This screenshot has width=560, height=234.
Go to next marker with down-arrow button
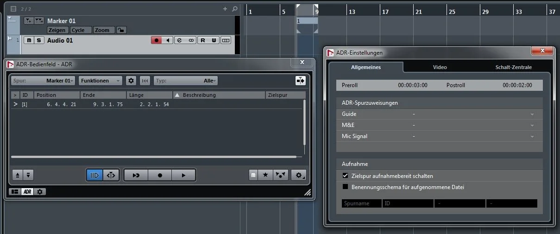point(28,175)
